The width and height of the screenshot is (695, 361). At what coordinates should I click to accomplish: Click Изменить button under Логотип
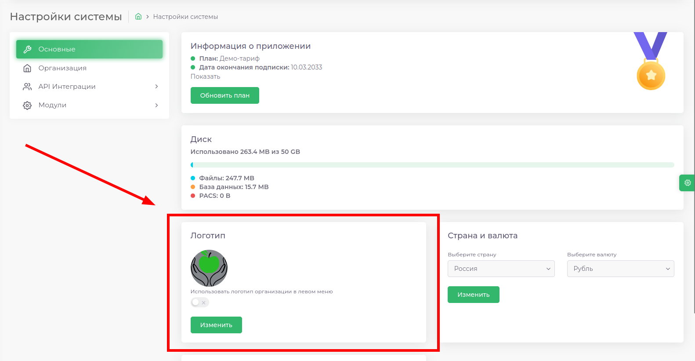pos(216,325)
